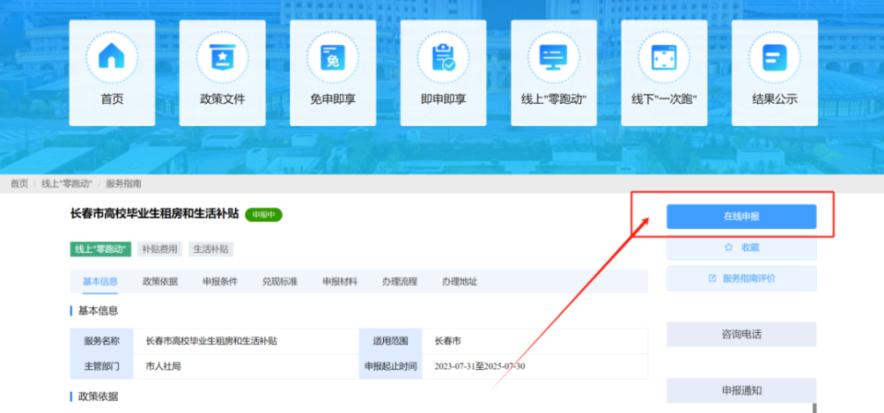This screenshot has height=413, width=884.
Task: Go to 首页 in the breadcrumb
Action: 19,184
